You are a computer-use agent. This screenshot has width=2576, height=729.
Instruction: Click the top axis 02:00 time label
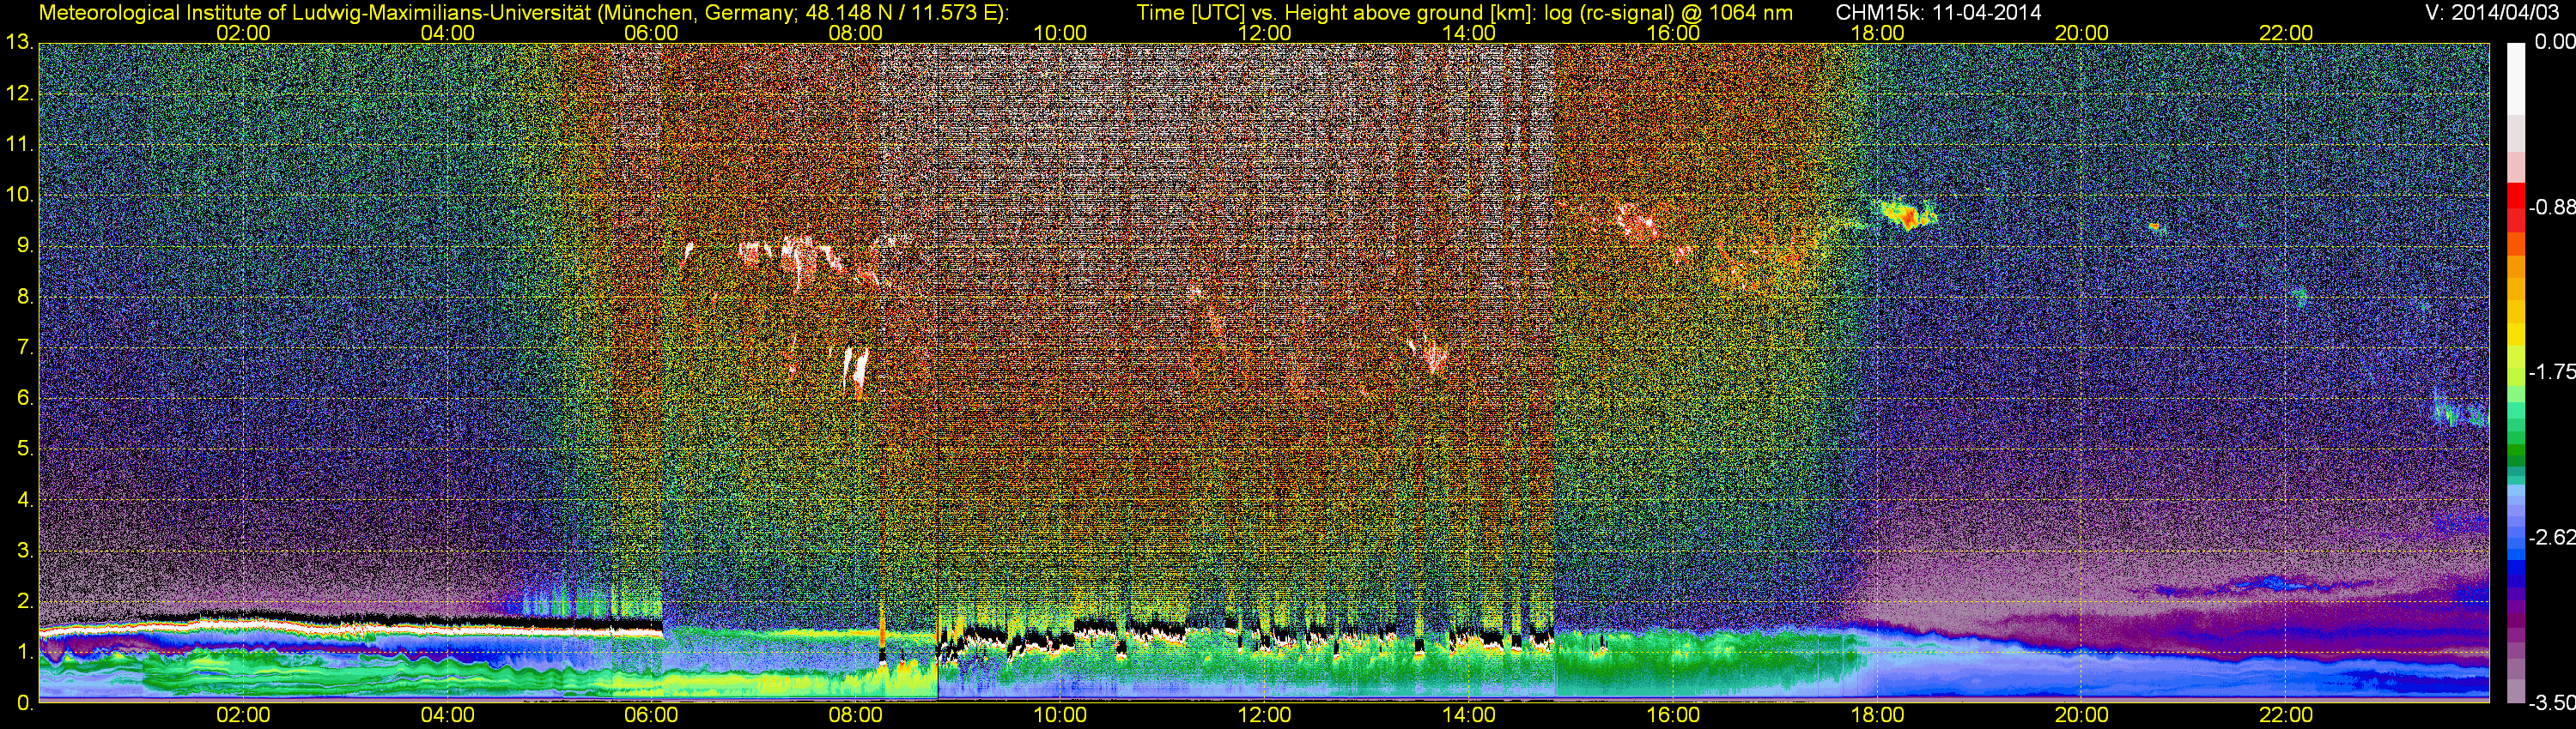[x=243, y=33]
